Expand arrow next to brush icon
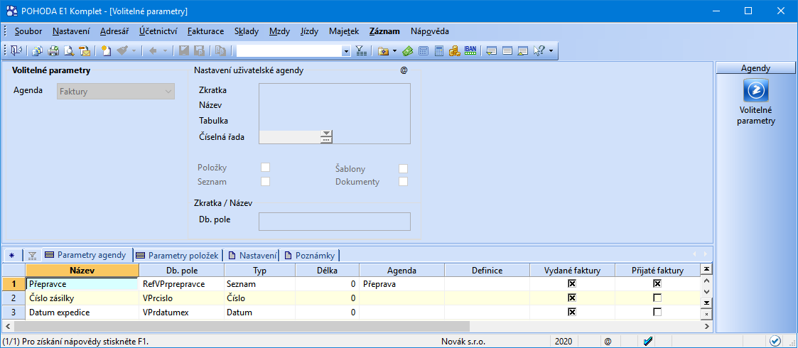Image resolution: width=798 pixels, height=348 pixels. click(134, 50)
